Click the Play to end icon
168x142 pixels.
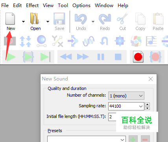45,57
